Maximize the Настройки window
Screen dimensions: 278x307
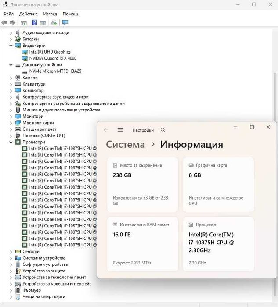coord(252,127)
